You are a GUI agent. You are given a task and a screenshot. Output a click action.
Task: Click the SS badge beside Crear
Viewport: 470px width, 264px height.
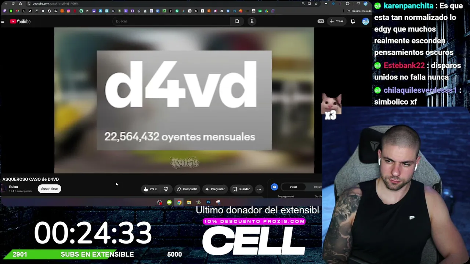click(x=321, y=21)
